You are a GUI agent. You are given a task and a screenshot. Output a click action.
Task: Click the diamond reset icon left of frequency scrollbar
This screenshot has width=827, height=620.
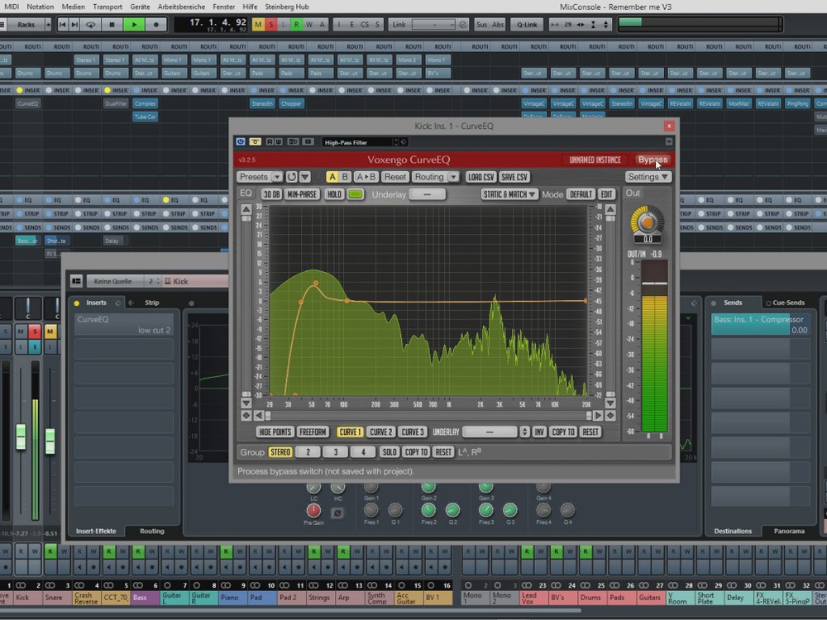click(246, 416)
